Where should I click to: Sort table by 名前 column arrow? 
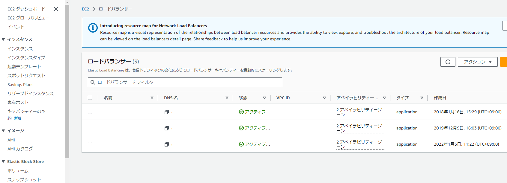pyautogui.click(x=152, y=98)
